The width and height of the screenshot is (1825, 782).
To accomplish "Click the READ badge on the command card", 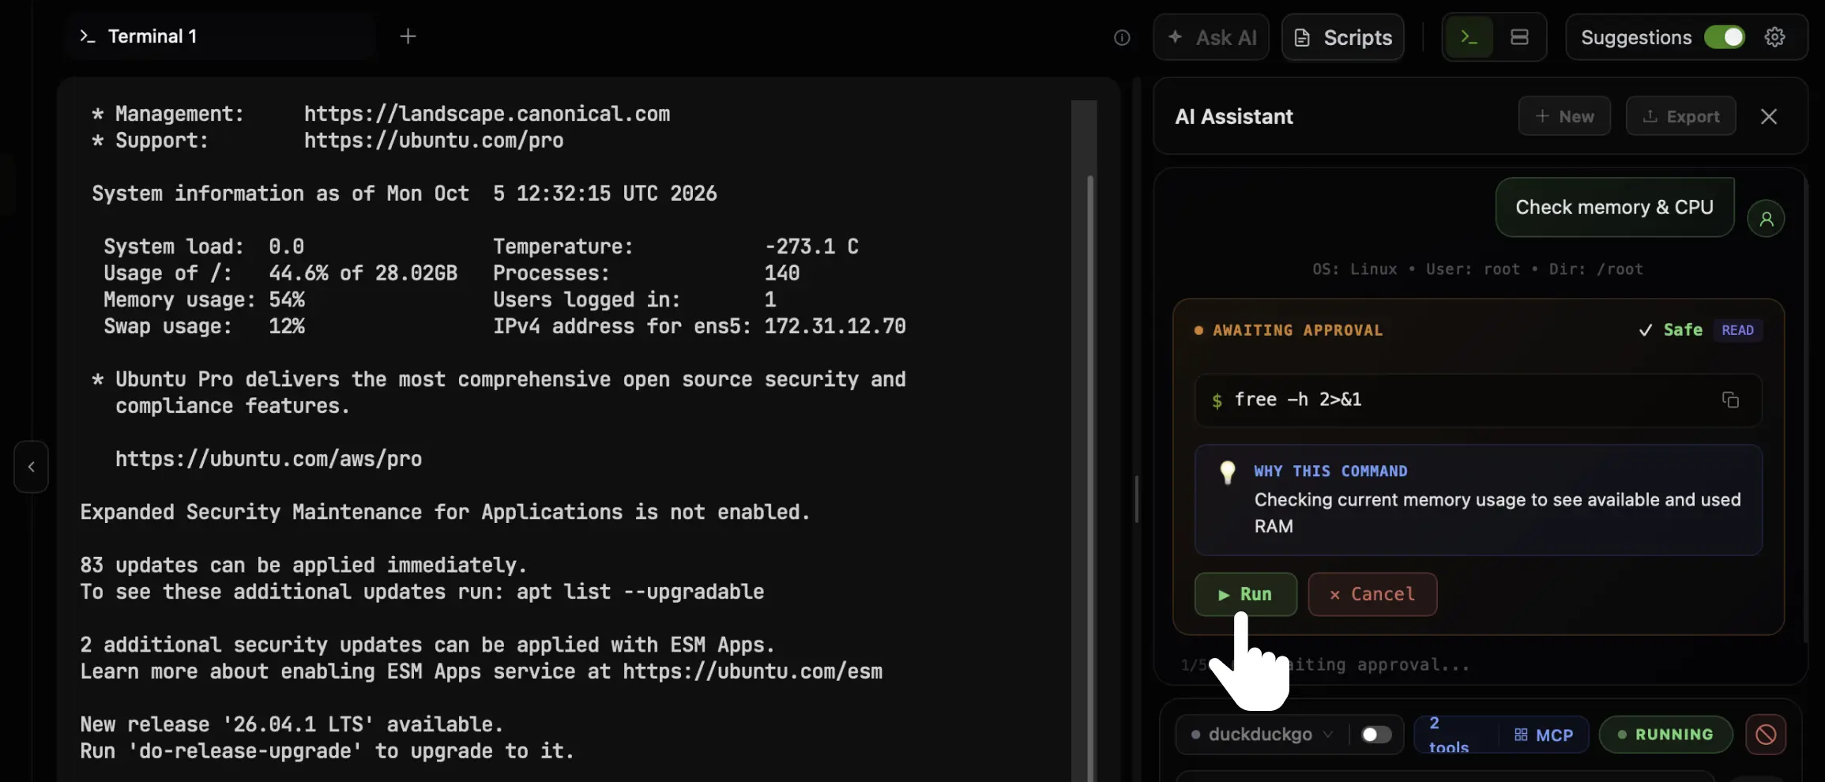I will click(1737, 330).
